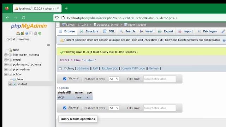Expand the performance_schema database node
The width and height of the screenshot is (226, 127).
click(x=6, y=65)
